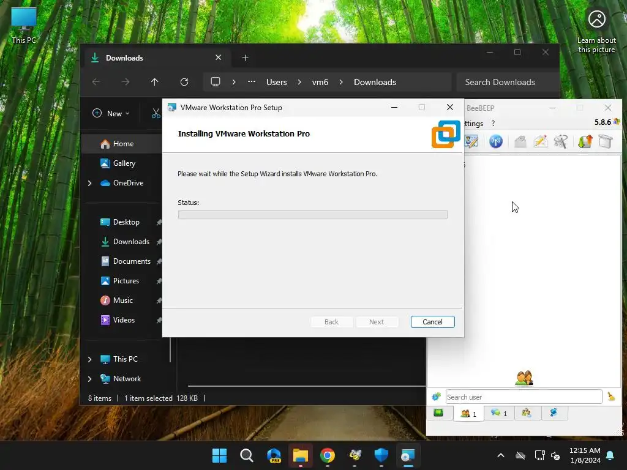
Task: Open the BeeBEEP file transfer arrows icon
Action: coord(585,141)
